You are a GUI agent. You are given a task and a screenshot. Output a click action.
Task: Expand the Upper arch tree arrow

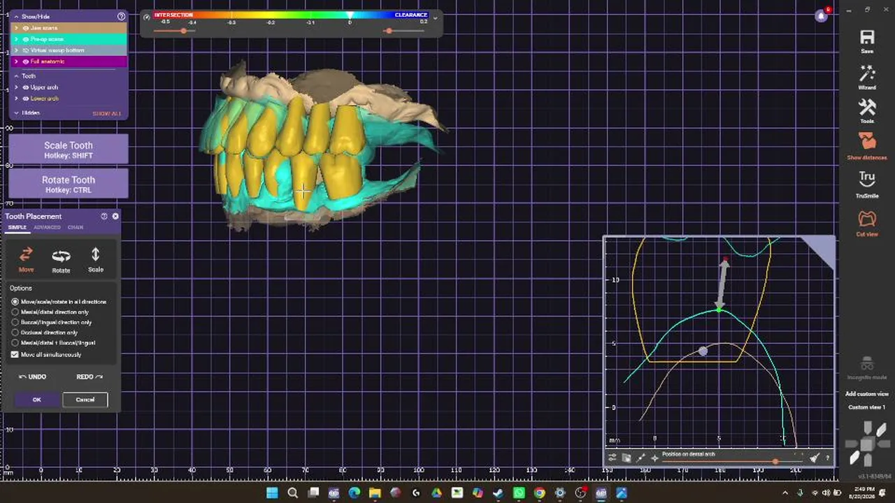tap(16, 87)
